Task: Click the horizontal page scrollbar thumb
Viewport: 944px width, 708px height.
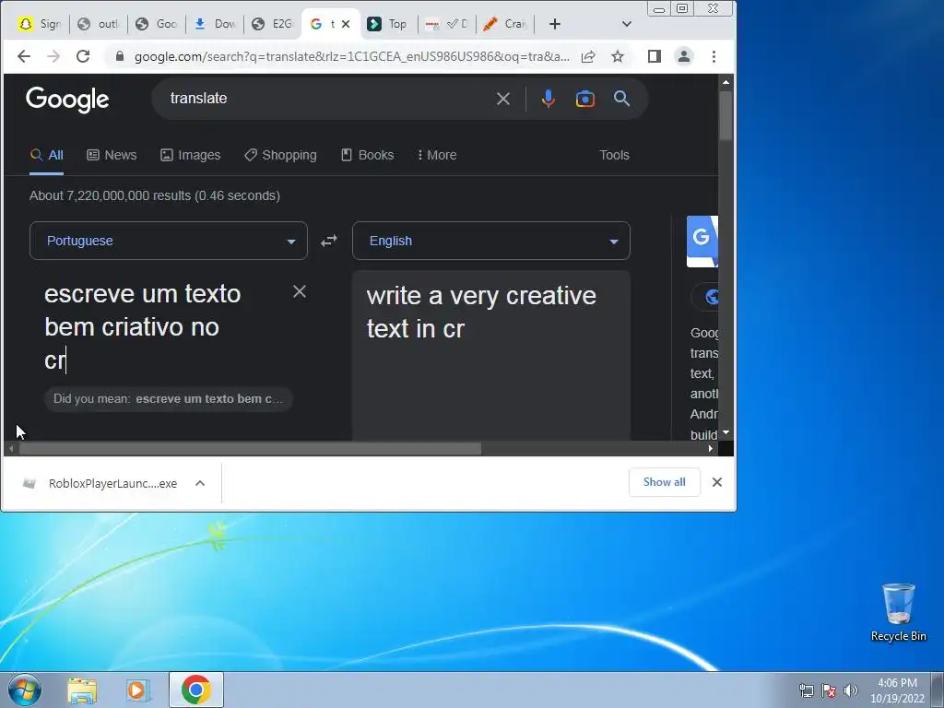Action: tap(250, 449)
